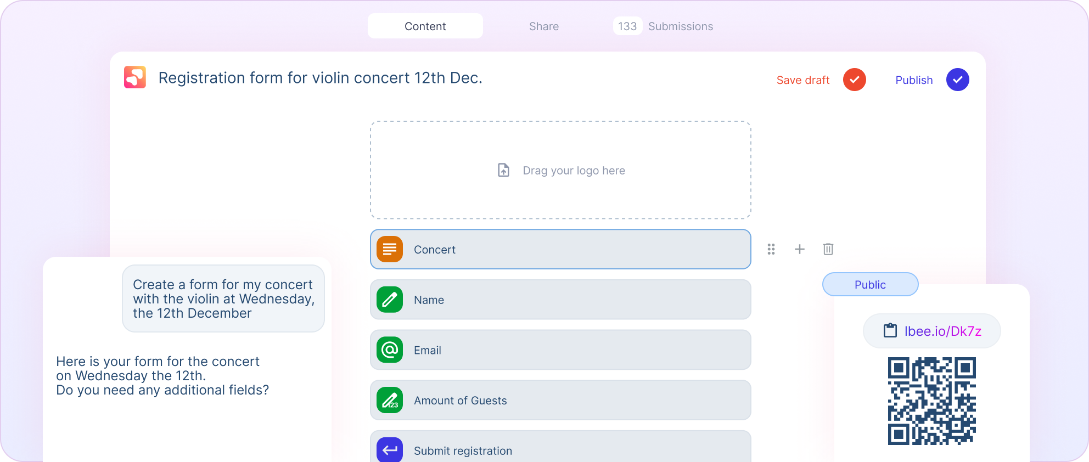This screenshot has width=1089, height=462.
Task: Click the submit arrow icon on Submit registration
Action: (x=389, y=450)
